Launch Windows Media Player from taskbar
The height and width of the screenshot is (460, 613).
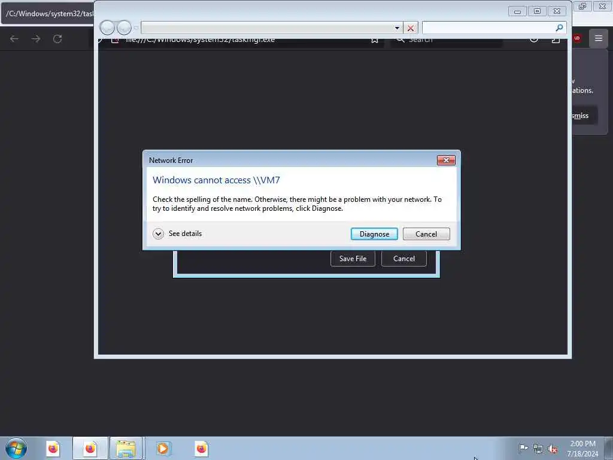pyautogui.click(x=163, y=449)
